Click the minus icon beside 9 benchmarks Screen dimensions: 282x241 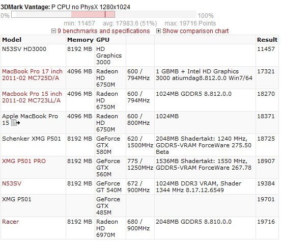click(x=53, y=31)
